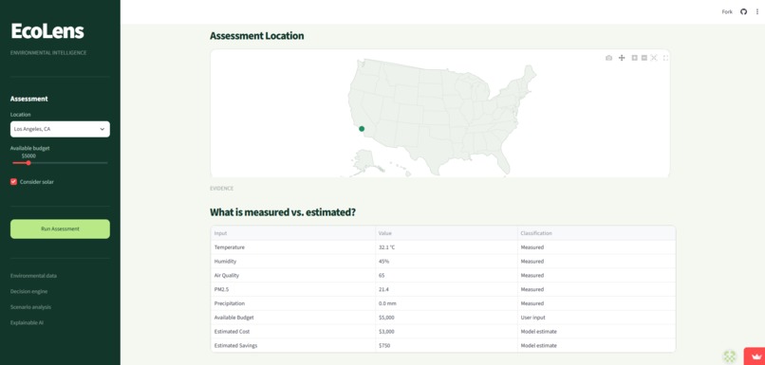
Task: Select the Temperature table cell
Action: tap(293, 247)
